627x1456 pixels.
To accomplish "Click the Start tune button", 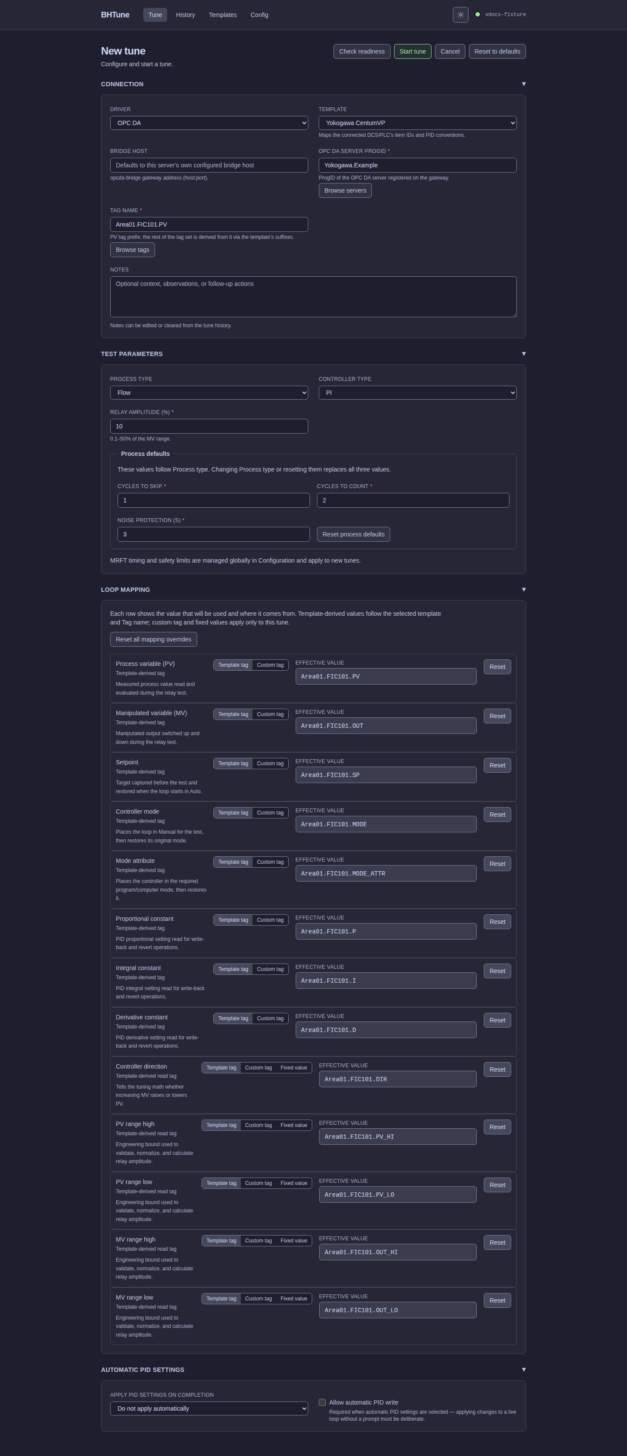I will 412,51.
